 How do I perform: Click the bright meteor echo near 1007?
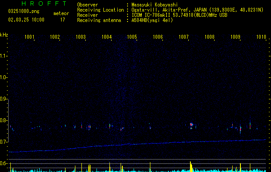191,126
